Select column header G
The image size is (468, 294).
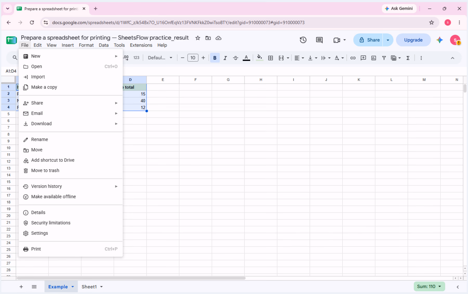(228, 80)
